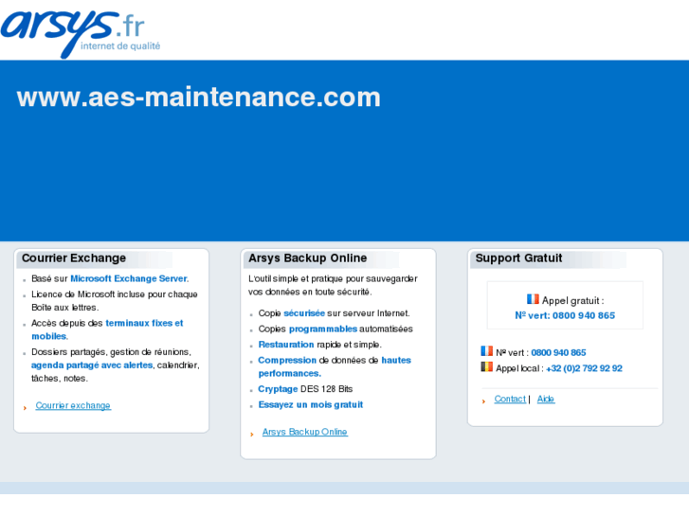
Task: Click the Appel gratuit label
Action: [572, 301]
